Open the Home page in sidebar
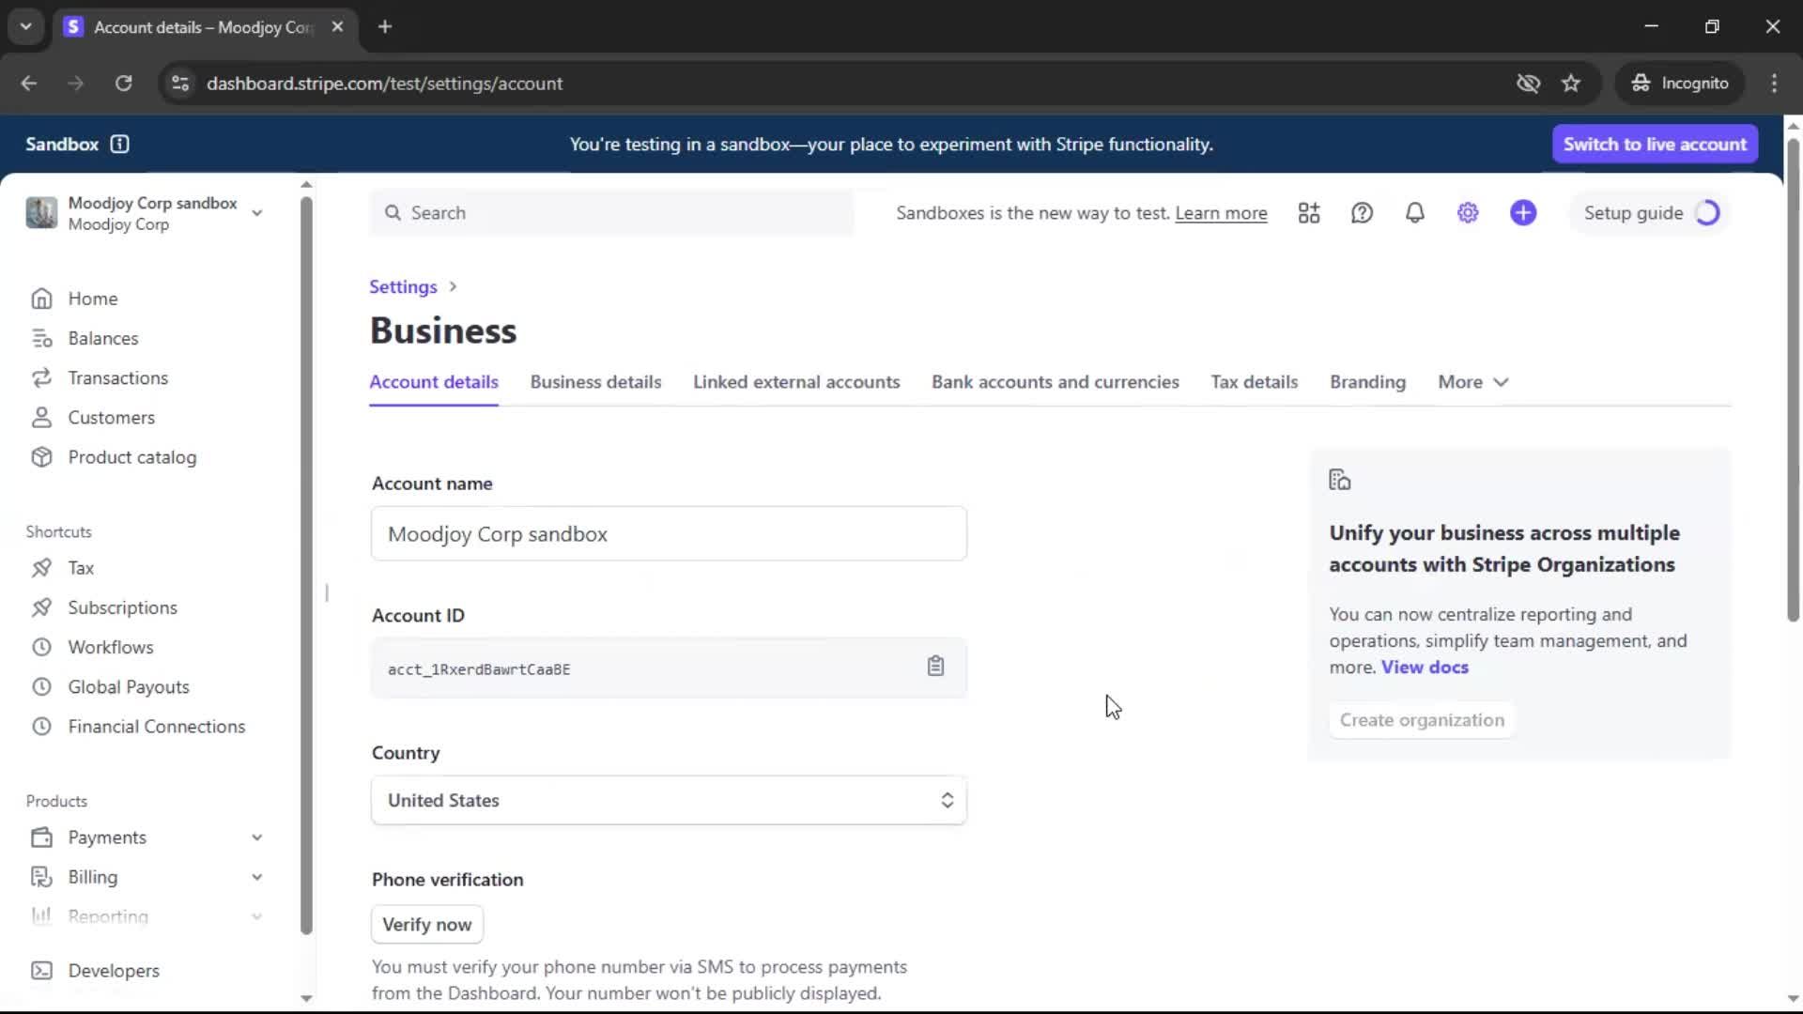This screenshot has width=1803, height=1014. 92,299
